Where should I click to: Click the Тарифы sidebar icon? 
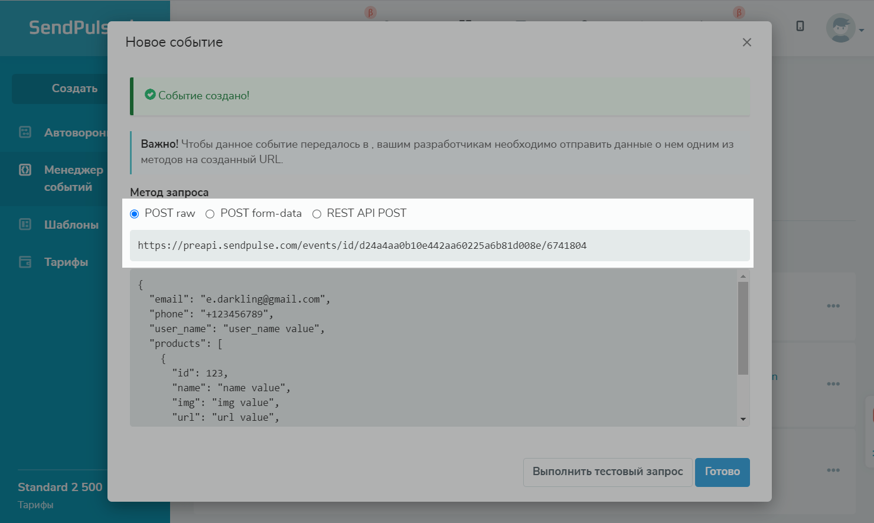click(x=25, y=262)
